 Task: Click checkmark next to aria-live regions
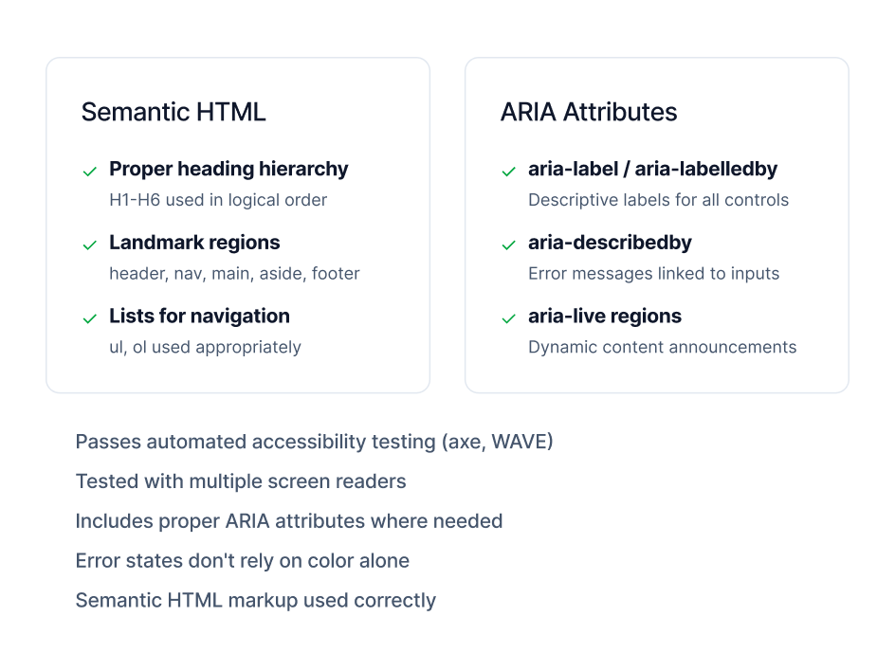(x=508, y=319)
